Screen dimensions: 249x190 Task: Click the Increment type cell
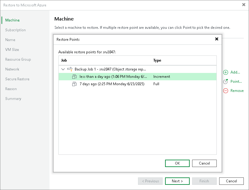(x=162, y=77)
